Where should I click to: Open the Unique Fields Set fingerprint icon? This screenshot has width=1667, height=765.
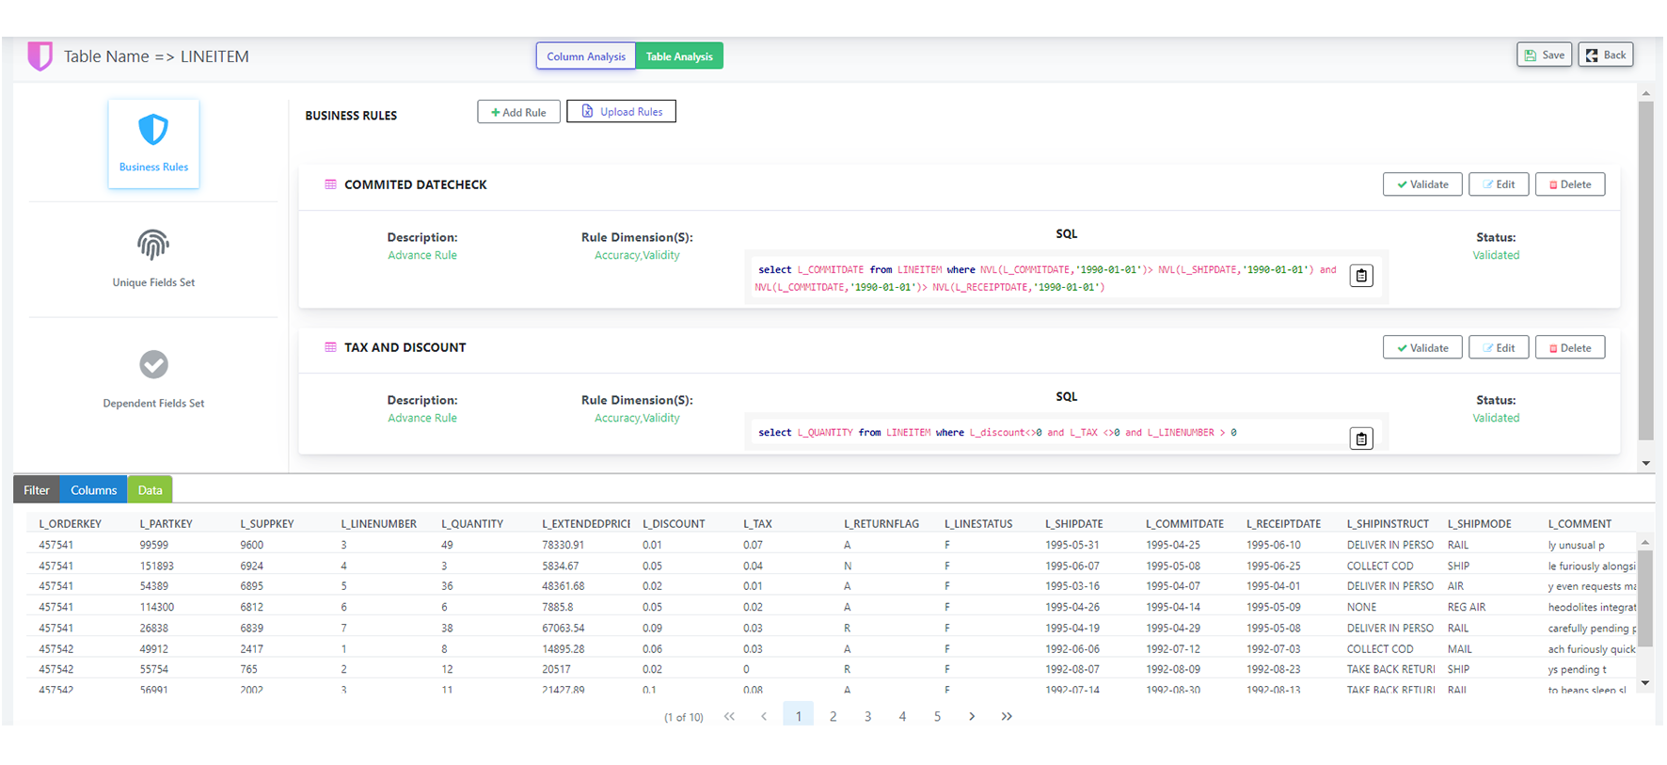[153, 246]
